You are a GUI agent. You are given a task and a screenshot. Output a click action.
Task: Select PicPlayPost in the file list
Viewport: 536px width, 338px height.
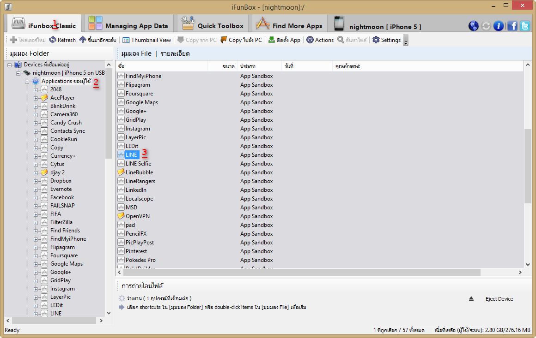[x=140, y=243]
